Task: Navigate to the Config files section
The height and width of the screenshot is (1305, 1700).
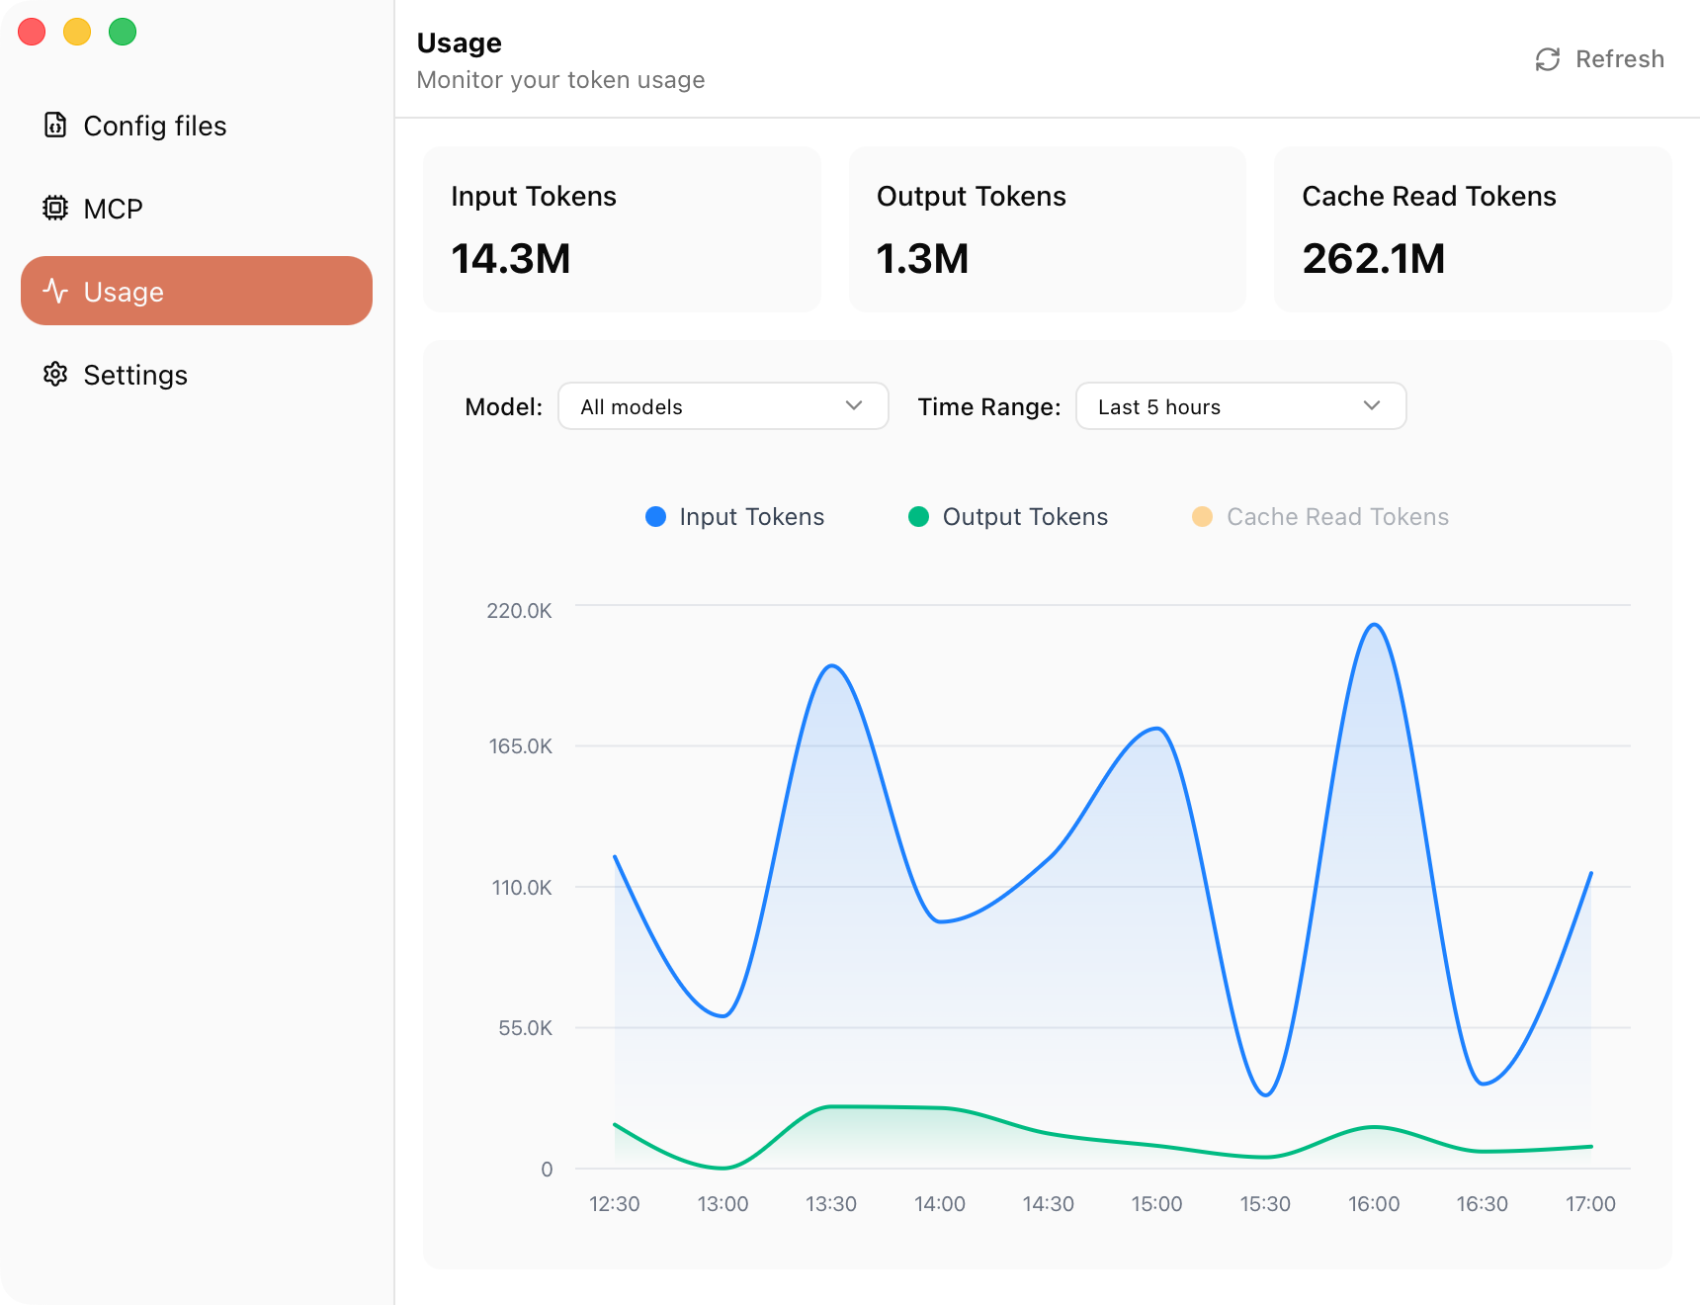Action: [154, 126]
